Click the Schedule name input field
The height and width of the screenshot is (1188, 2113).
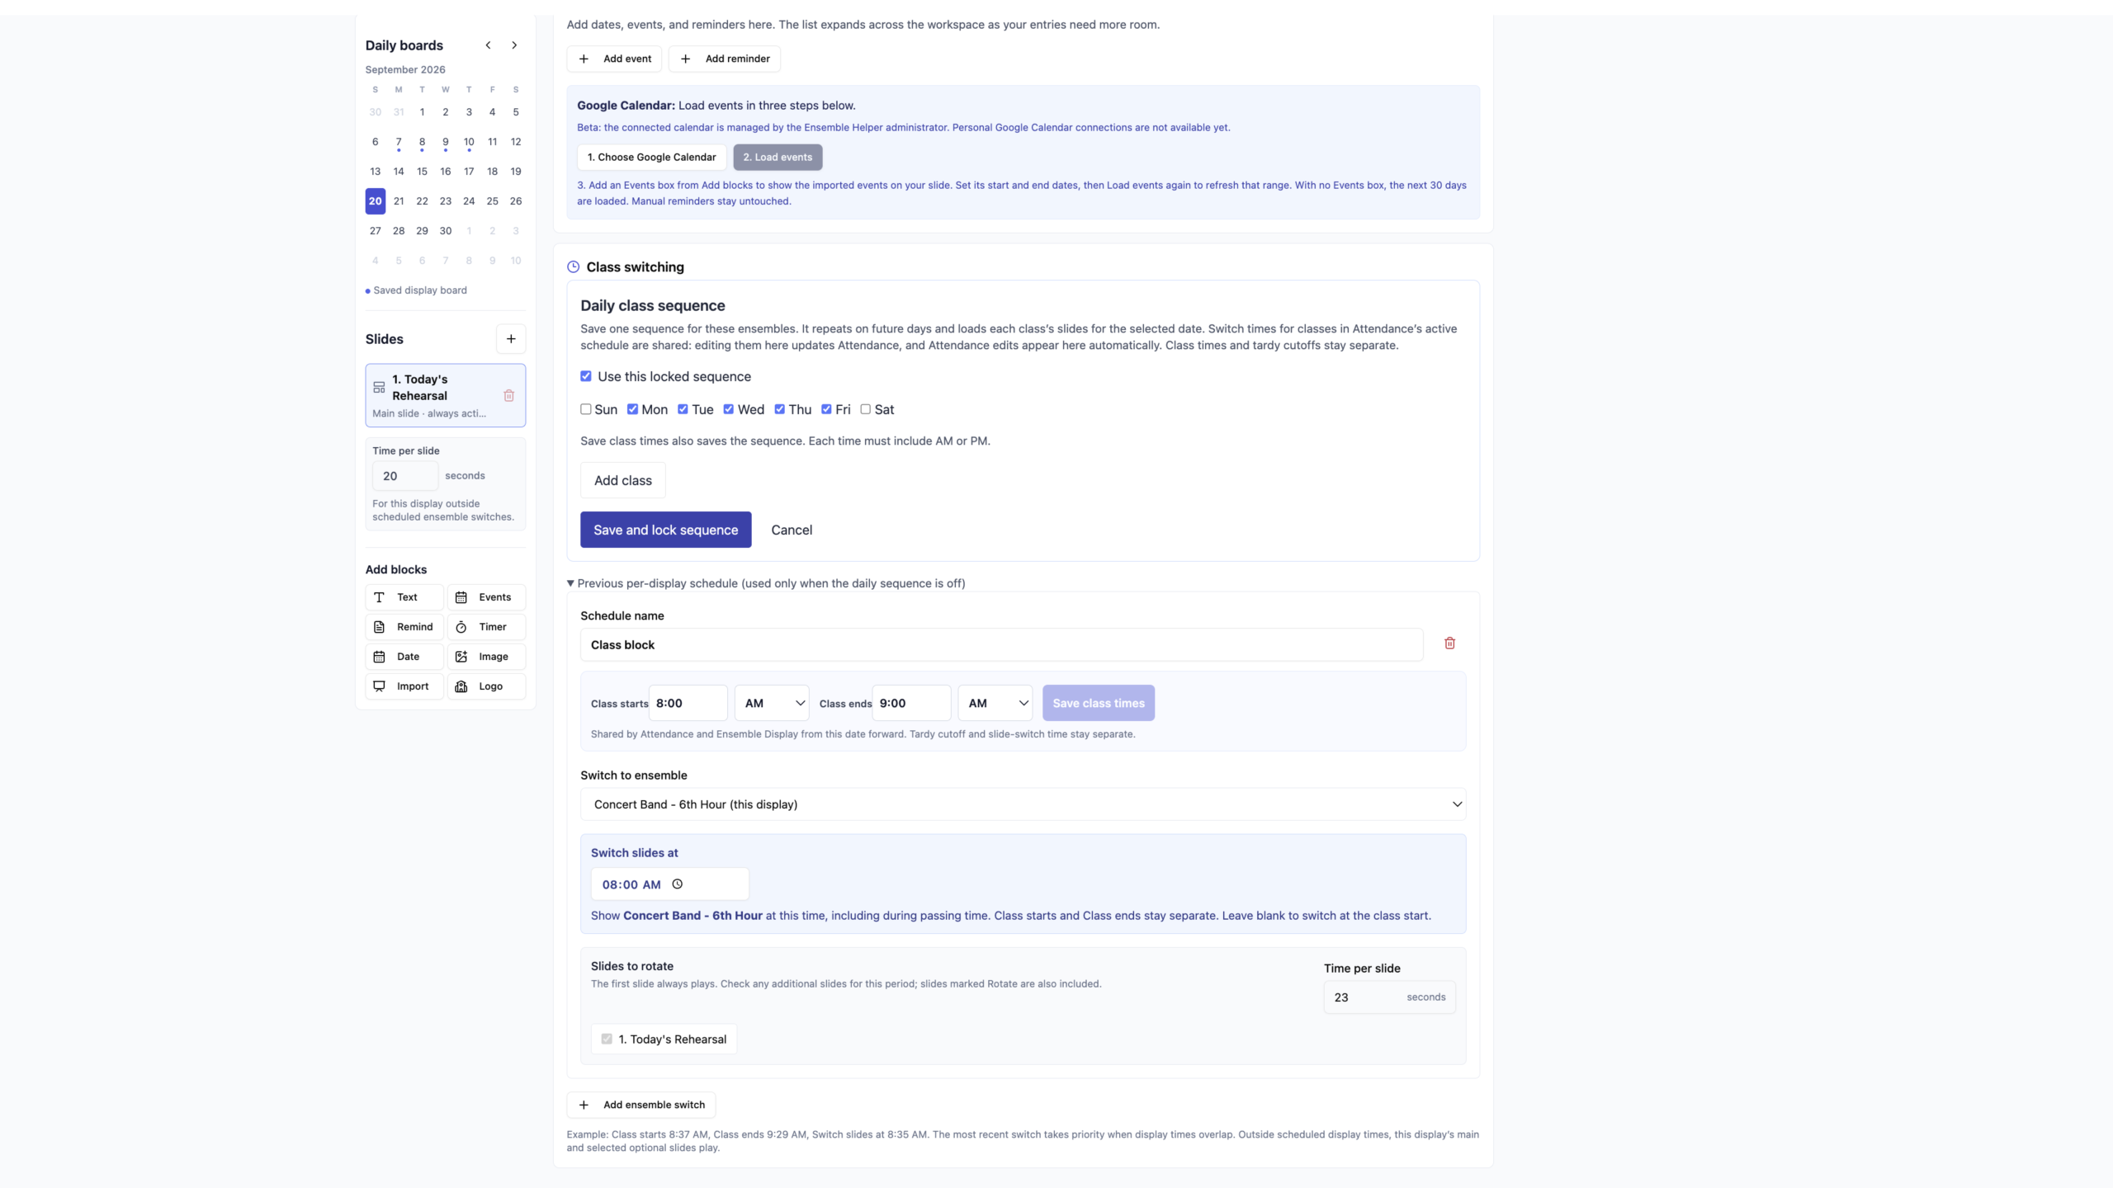tap(1001, 645)
